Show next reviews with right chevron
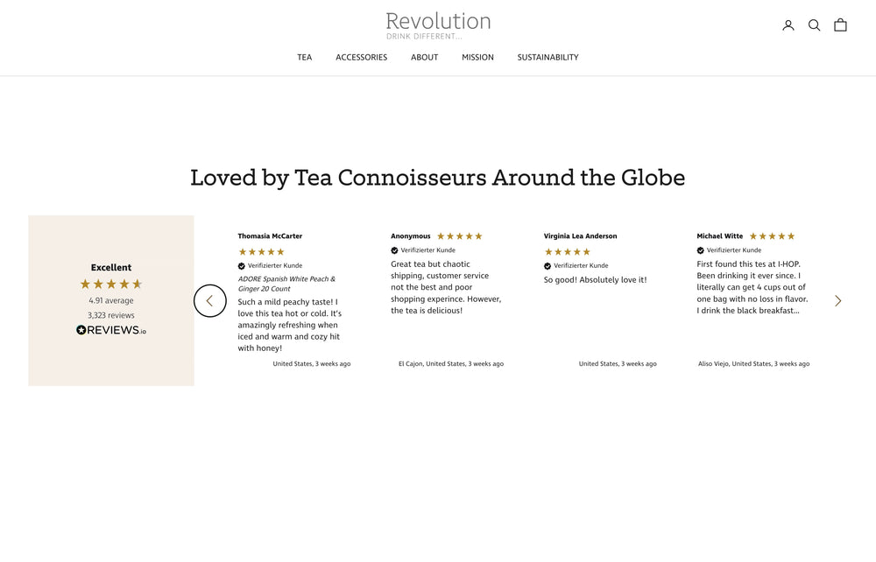The width and height of the screenshot is (876, 562). click(x=837, y=301)
